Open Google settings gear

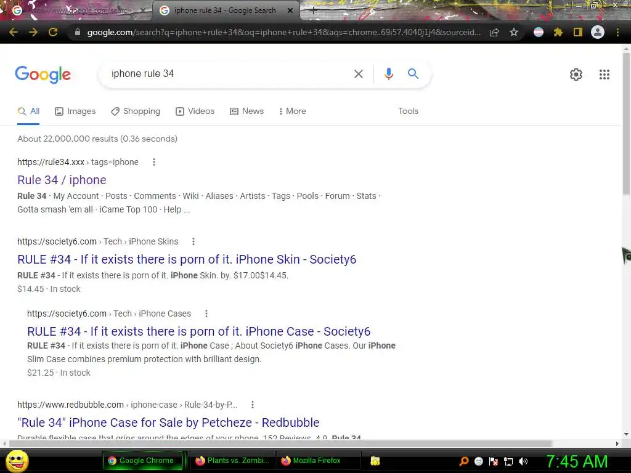click(x=576, y=75)
